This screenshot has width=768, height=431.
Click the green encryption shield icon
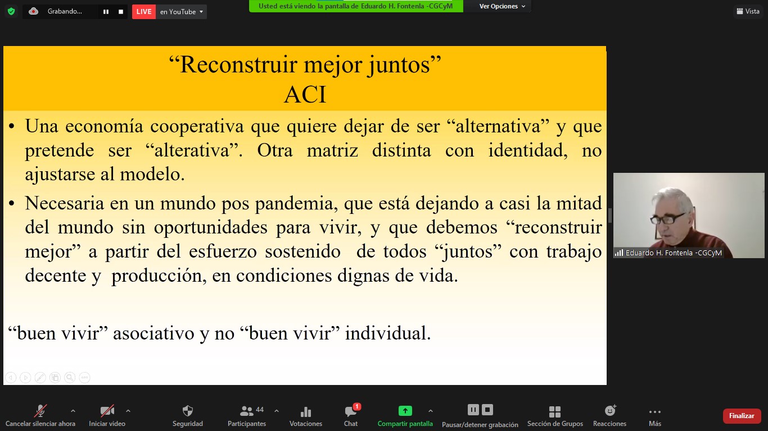(x=11, y=11)
